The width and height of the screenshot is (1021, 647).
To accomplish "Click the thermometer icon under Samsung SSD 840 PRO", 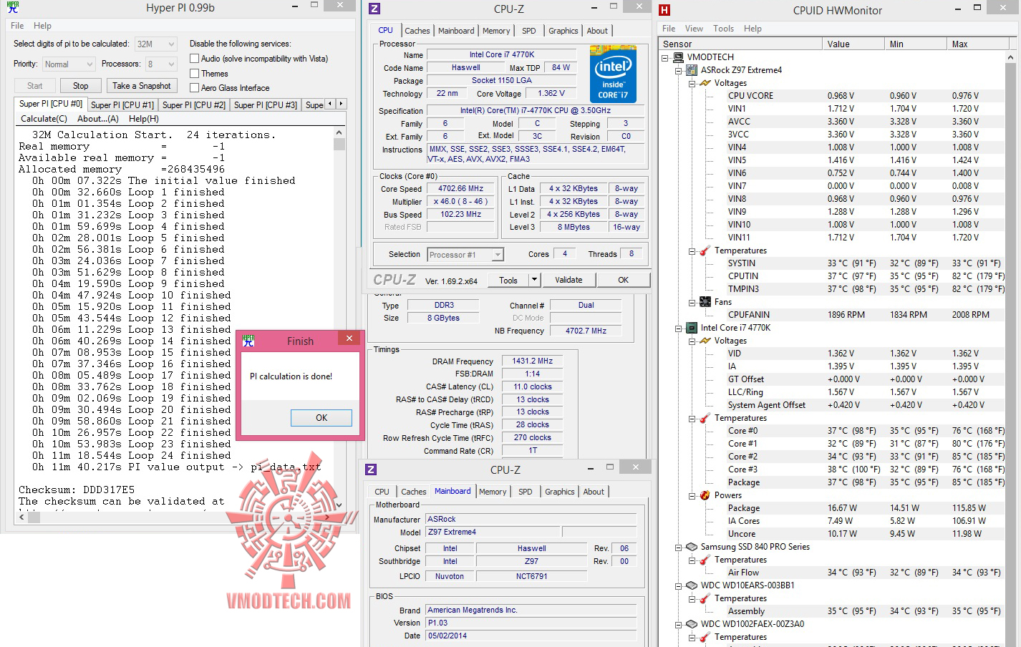I will pos(705,560).
